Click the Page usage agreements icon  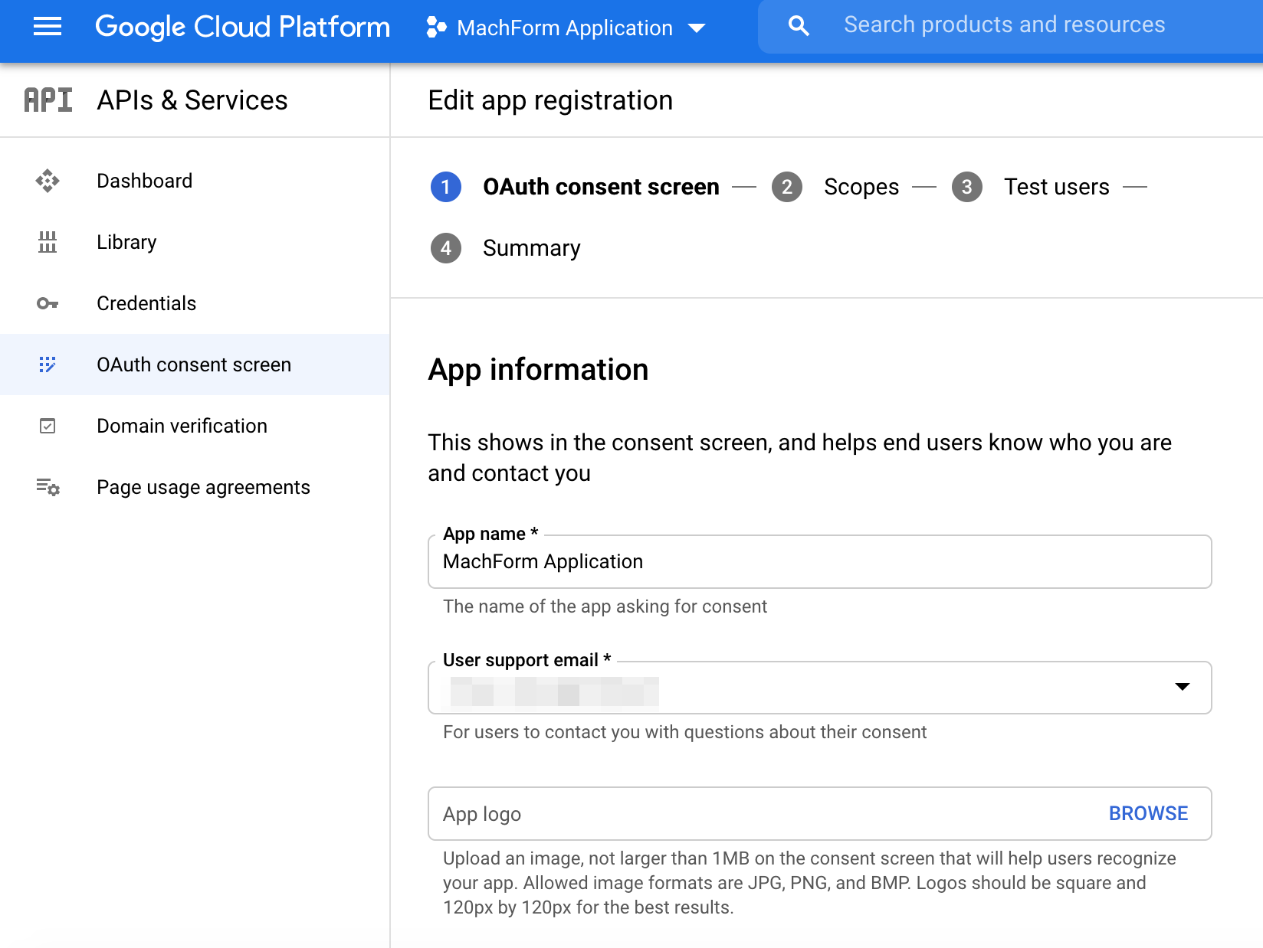tap(48, 487)
